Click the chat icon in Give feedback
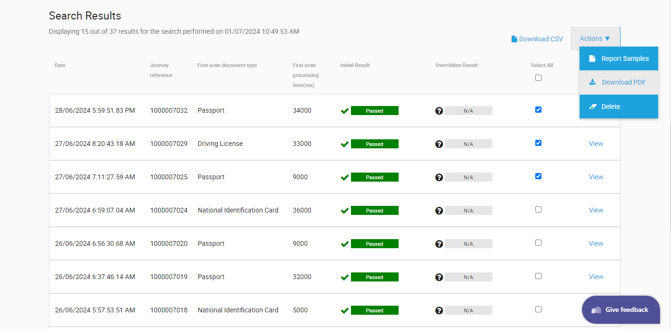Screen dimensions: 671x329 [x=596, y=310]
